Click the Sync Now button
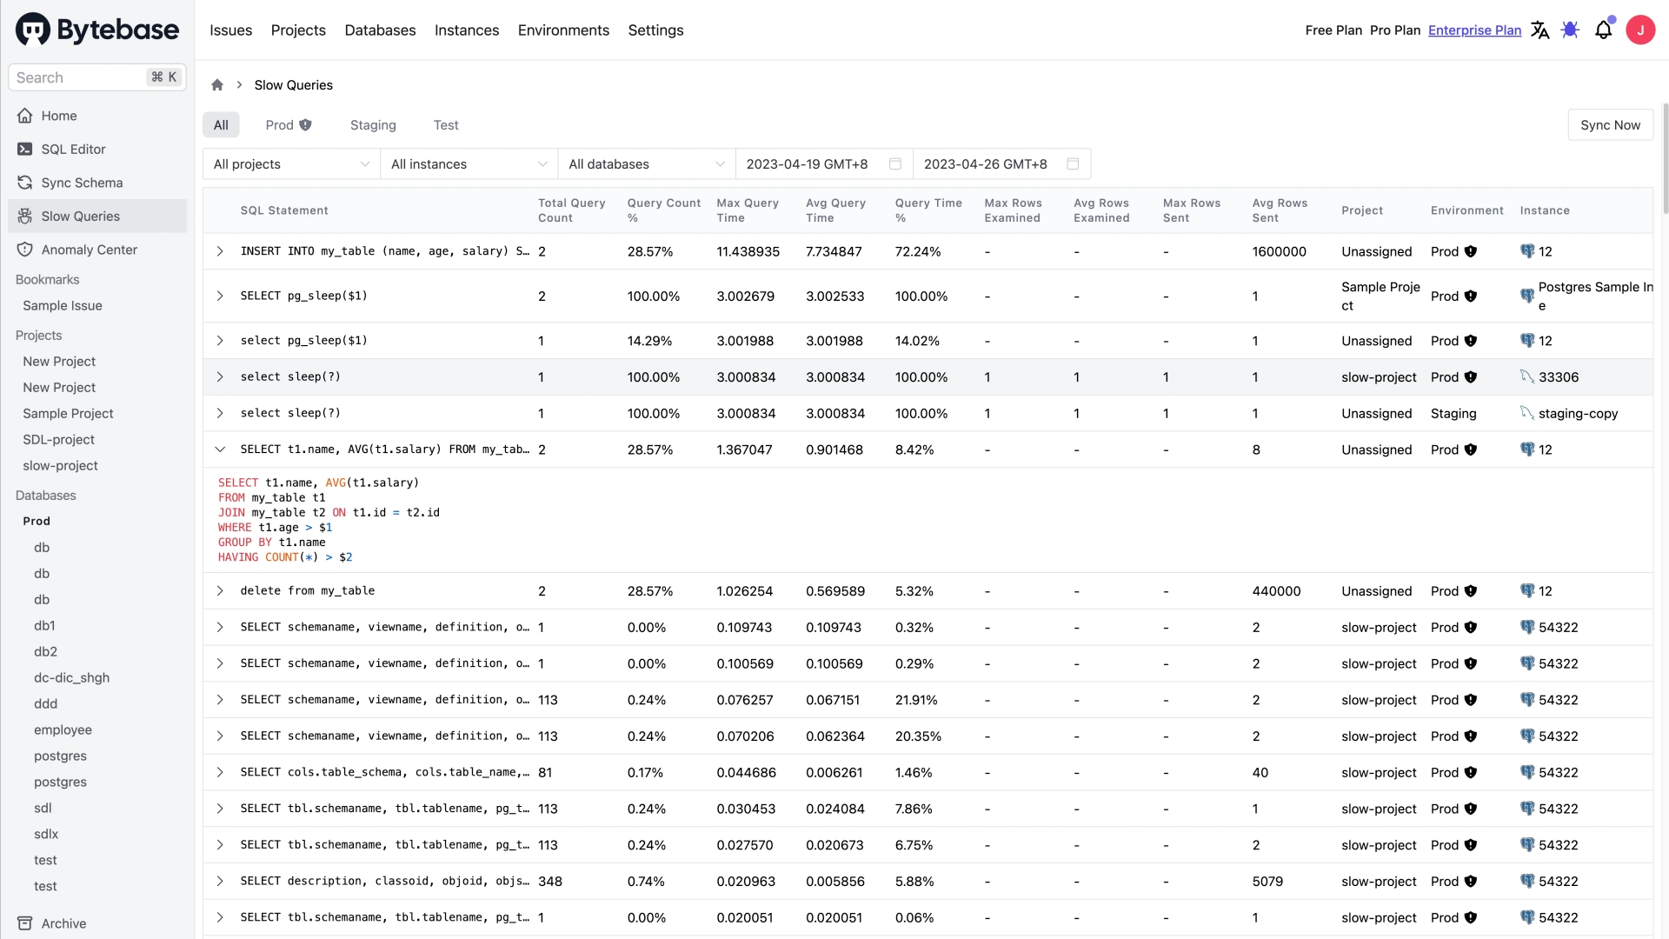This screenshot has height=939, width=1669. [x=1610, y=125]
